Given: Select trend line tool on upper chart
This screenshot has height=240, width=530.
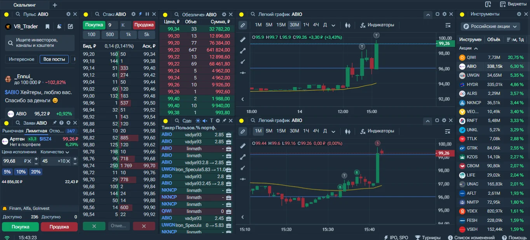Looking at the screenshot, I should click(x=243, y=51).
